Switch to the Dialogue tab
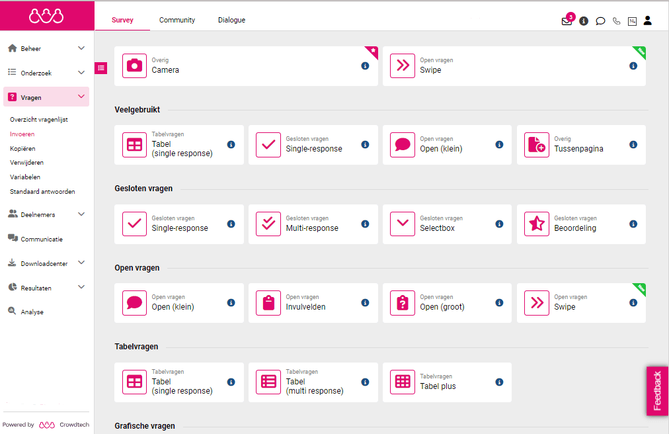 [x=231, y=20]
